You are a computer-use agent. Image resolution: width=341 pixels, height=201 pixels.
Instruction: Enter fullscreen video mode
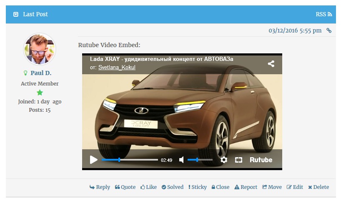point(238,160)
